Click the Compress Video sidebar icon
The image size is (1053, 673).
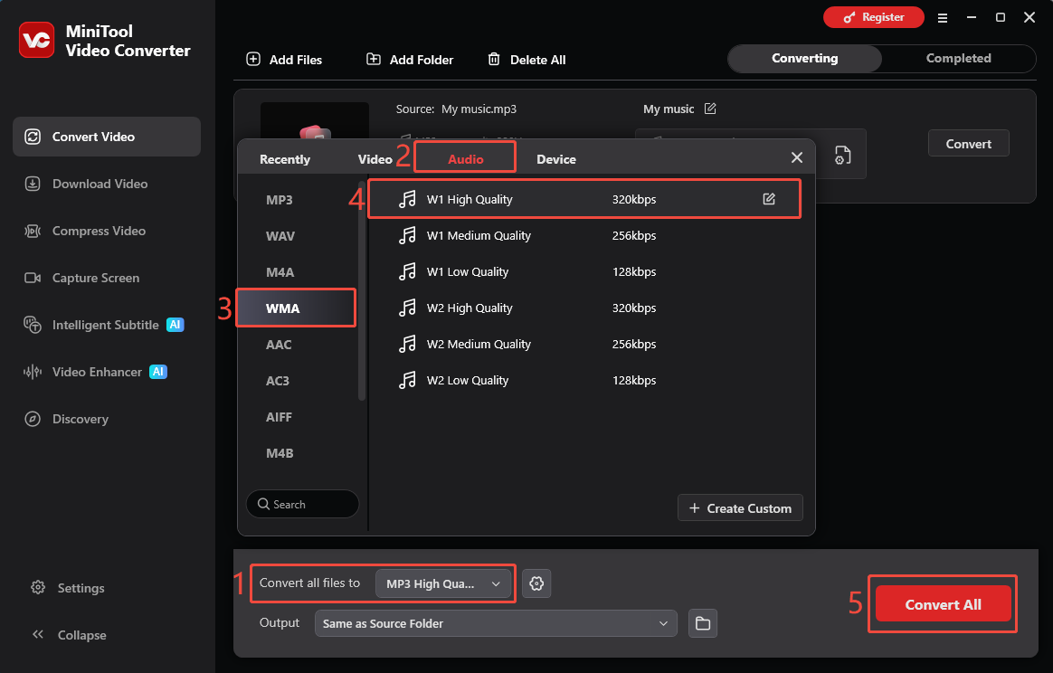pyautogui.click(x=33, y=231)
